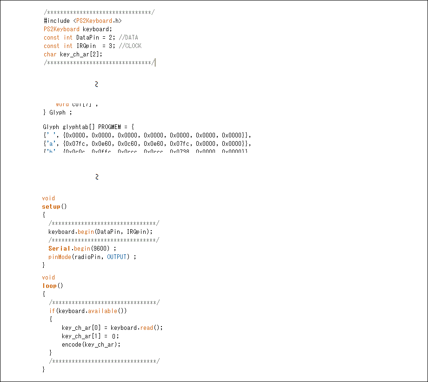Click the Serial.begin(9600) statement
This screenshot has width=428, height=382.
tap(82, 248)
